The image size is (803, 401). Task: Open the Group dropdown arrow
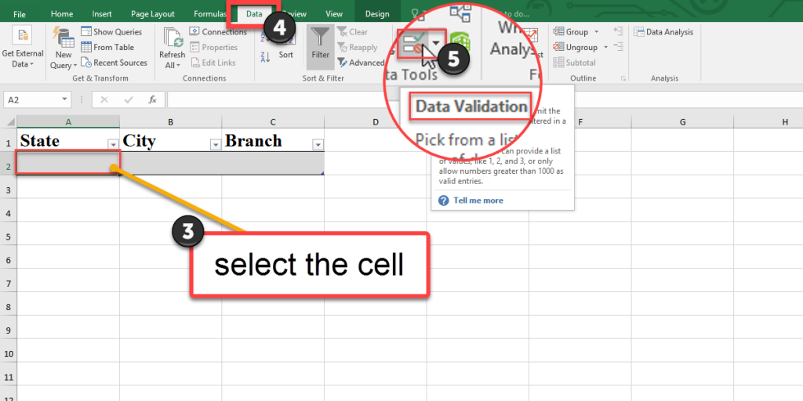[596, 31]
